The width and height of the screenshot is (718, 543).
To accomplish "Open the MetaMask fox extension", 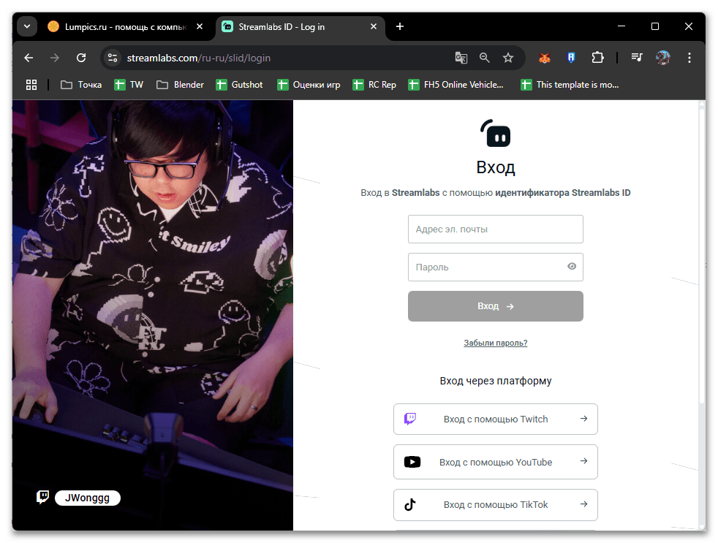I will 544,58.
